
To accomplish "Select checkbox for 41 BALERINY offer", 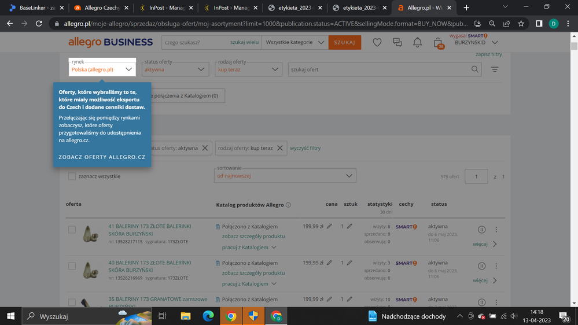I will point(72,230).
